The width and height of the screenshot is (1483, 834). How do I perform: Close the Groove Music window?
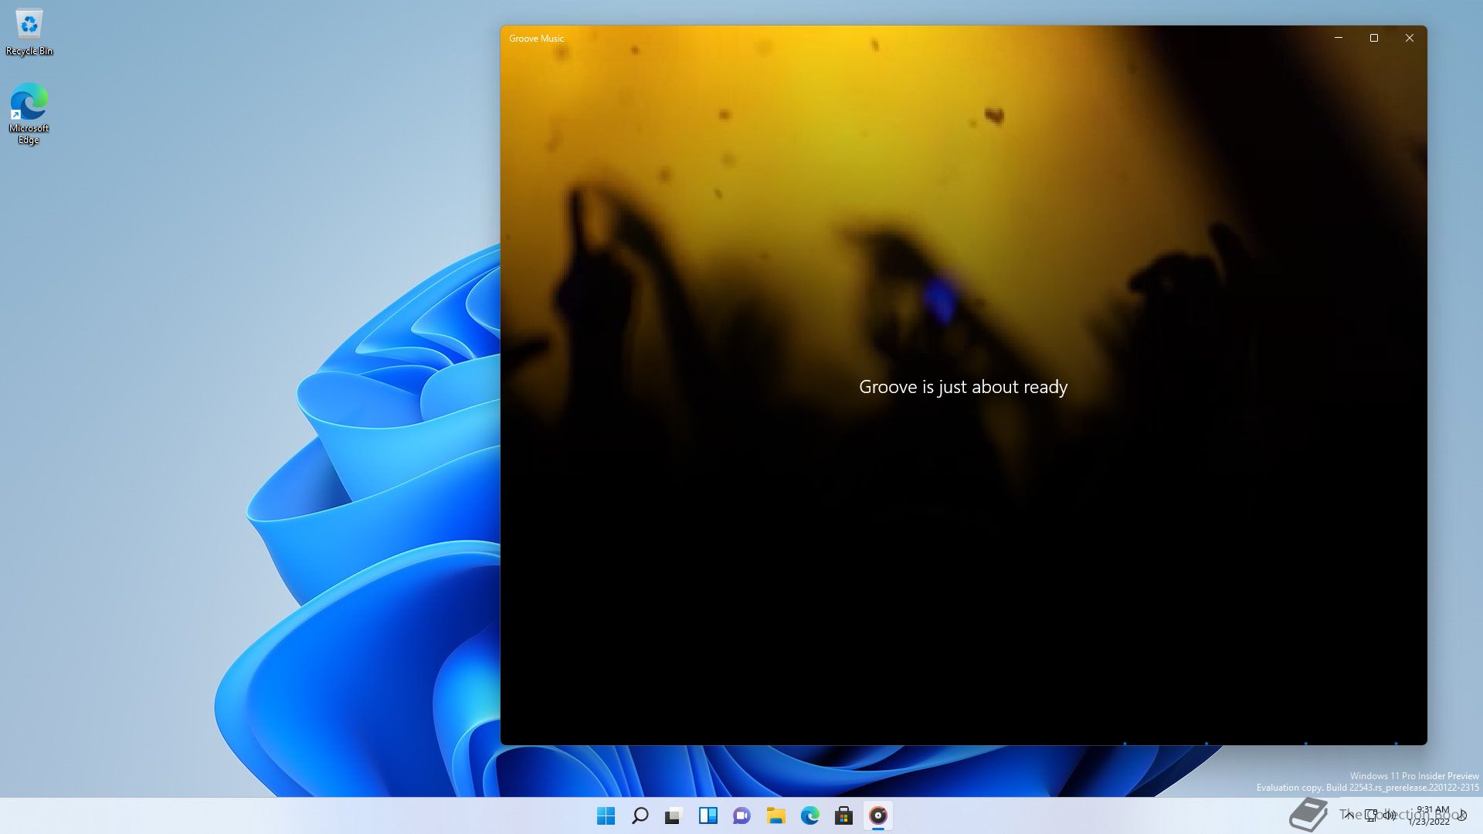click(x=1410, y=38)
